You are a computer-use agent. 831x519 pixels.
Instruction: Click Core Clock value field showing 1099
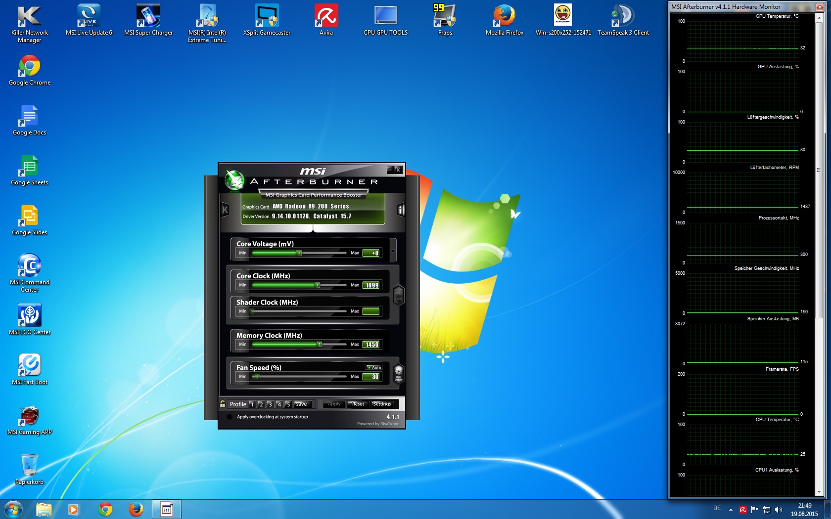(x=371, y=285)
